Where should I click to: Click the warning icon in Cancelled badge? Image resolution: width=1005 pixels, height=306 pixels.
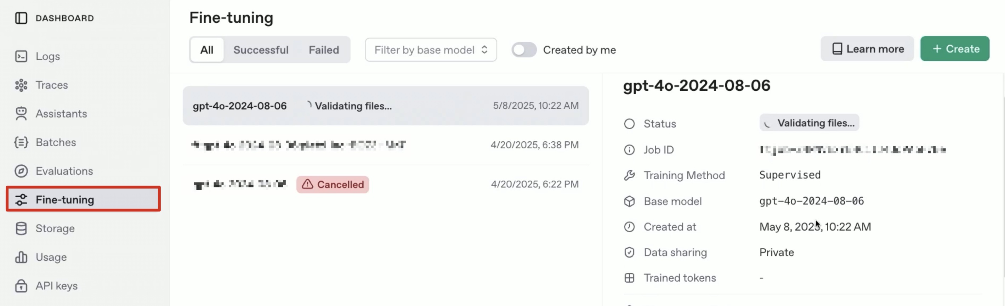pyautogui.click(x=307, y=184)
